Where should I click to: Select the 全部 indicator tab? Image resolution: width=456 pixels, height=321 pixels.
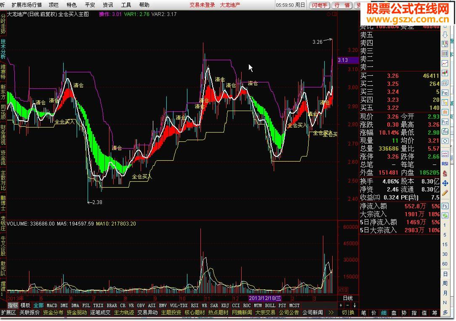38,305
